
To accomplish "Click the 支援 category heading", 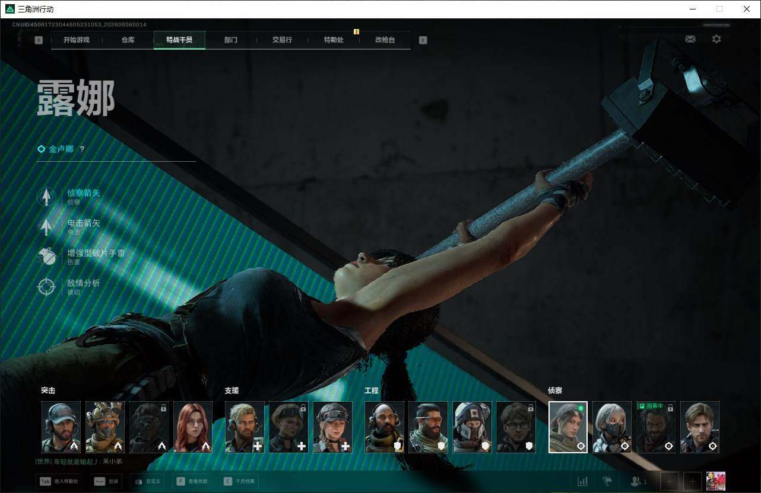I will 232,390.
